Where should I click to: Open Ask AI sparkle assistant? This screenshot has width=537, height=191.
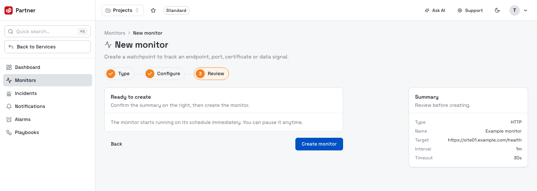(x=435, y=10)
